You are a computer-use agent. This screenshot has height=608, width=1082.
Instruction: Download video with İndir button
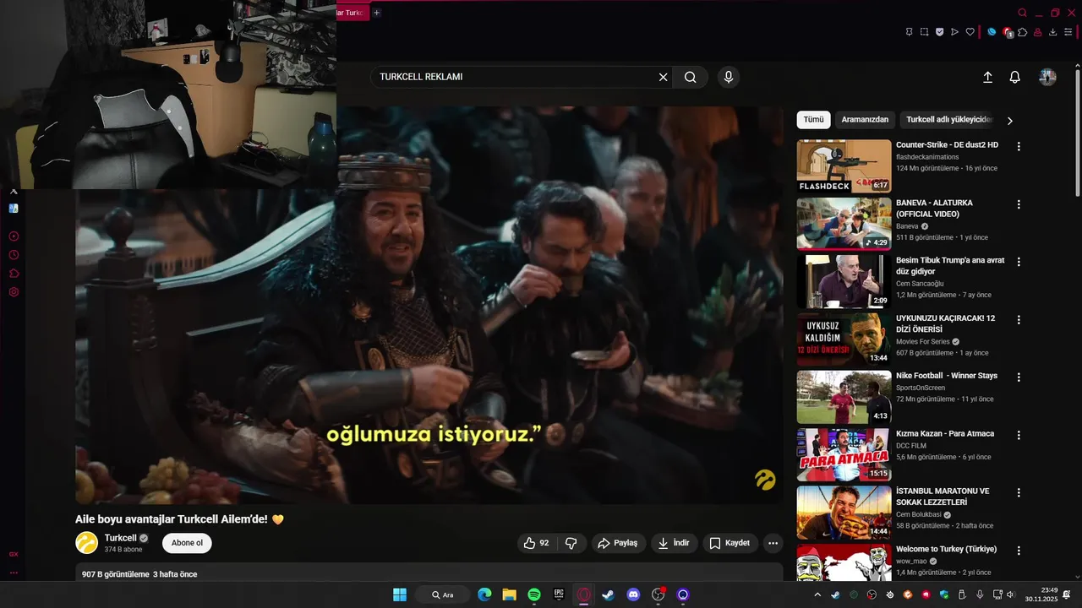pos(675,543)
